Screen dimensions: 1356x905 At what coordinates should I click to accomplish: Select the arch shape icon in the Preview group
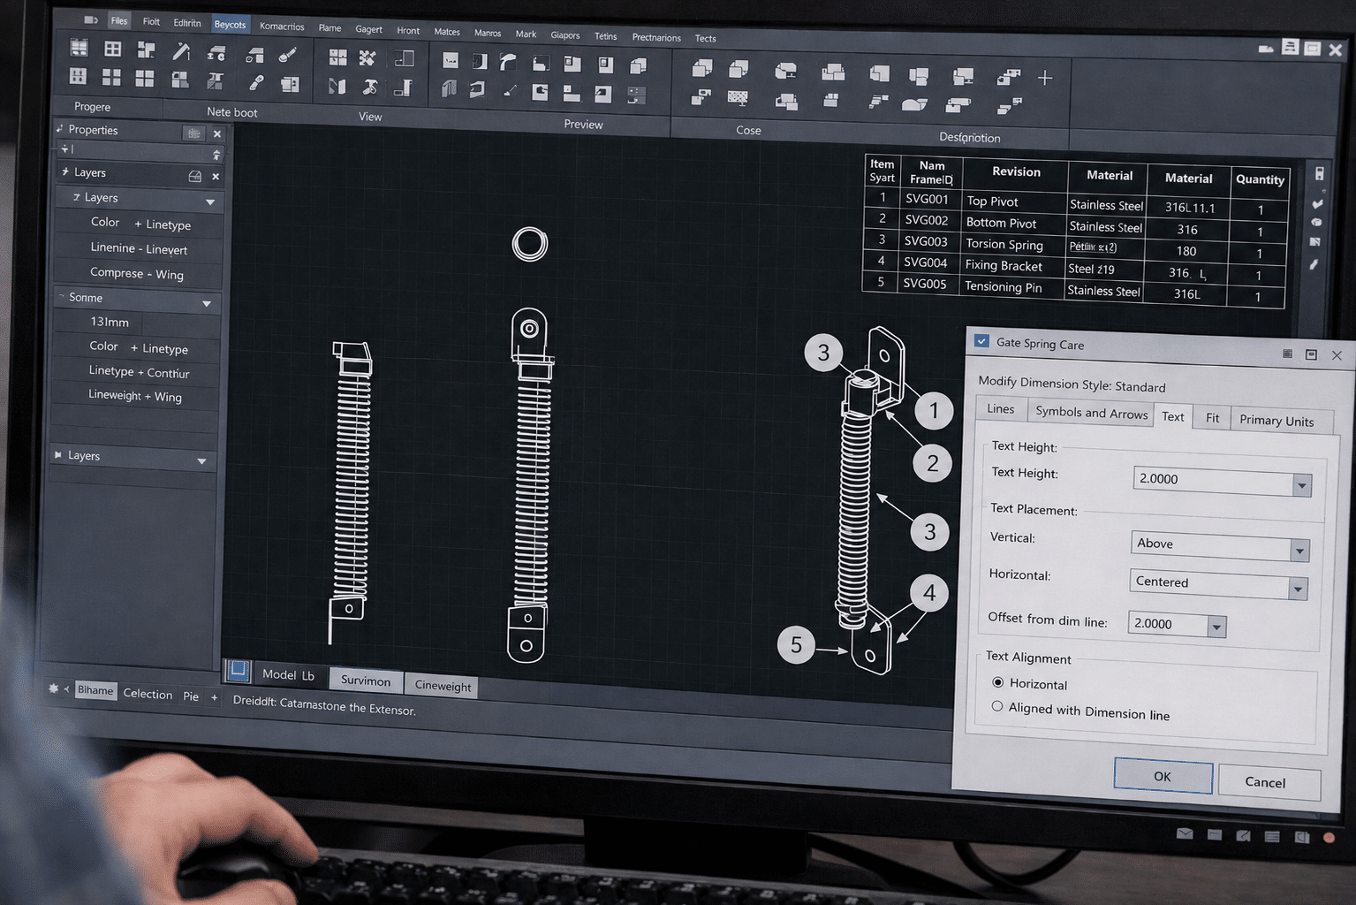click(508, 62)
